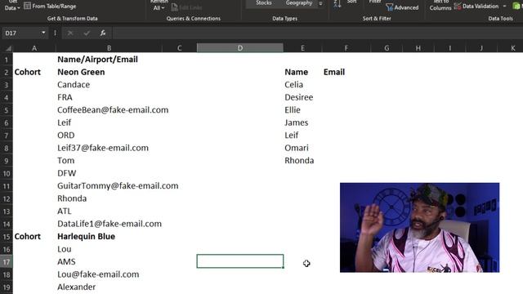Select column H header

[418, 48]
